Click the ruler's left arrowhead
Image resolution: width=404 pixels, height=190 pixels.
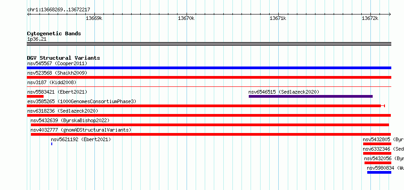(28, 14)
